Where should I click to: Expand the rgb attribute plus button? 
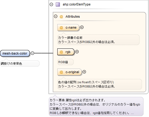(x=77, y=52)
